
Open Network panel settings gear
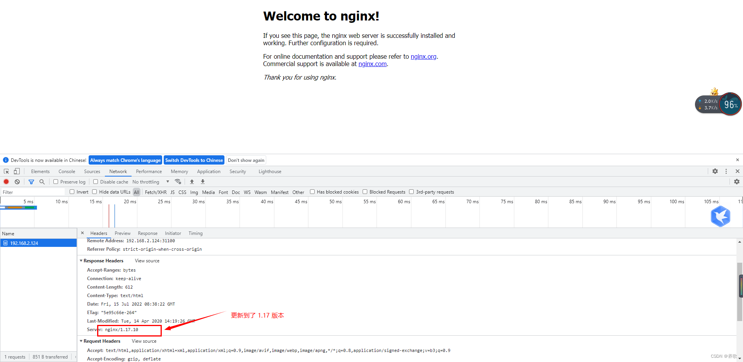tap(737, 182)
